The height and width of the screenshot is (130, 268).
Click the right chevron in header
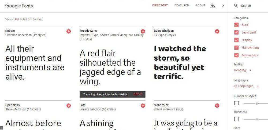click(x=223, y=6)
